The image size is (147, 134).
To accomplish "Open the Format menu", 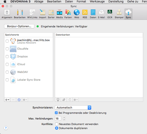I will 81,2.
